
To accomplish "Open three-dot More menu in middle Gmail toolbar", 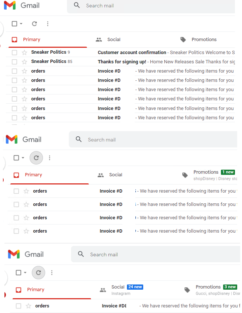I will pyautogui.click(x=50, y=158).
